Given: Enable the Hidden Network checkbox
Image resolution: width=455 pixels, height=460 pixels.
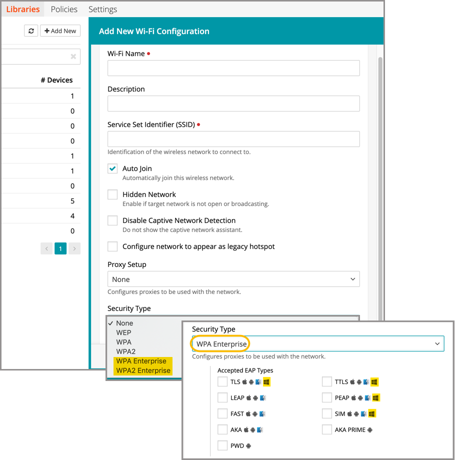Looking at the screenshot, I should pyautogui.click(x=112, y=194).
